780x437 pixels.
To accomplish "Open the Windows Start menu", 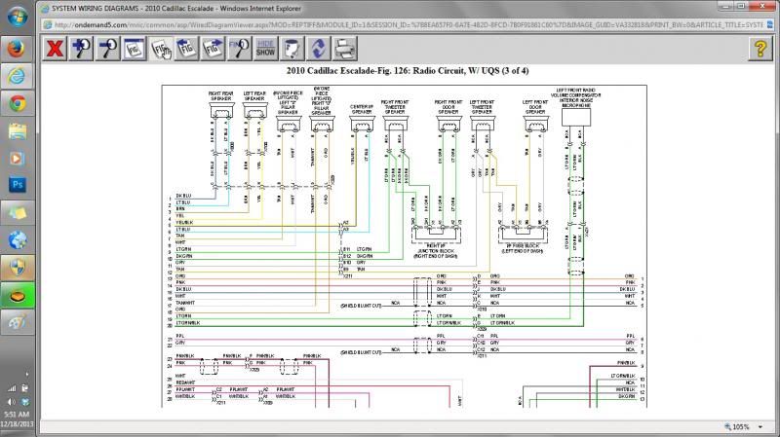I will tap(18, 17).
